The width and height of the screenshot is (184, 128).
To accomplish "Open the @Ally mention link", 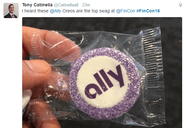I will coord(56,11).
